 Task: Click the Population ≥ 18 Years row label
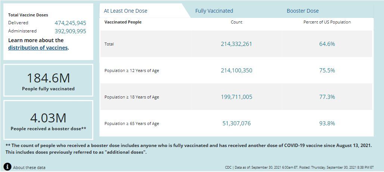[x=131, y=97]
